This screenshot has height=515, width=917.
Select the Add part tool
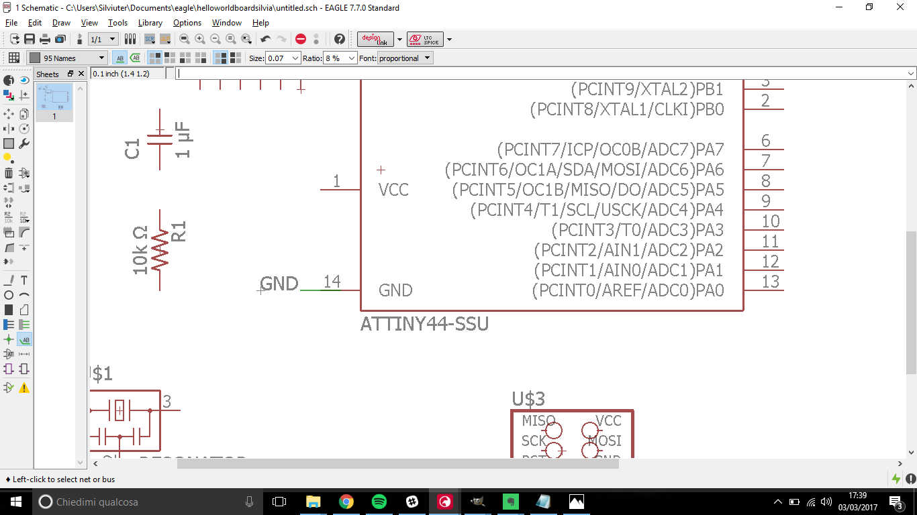(24, 174)
